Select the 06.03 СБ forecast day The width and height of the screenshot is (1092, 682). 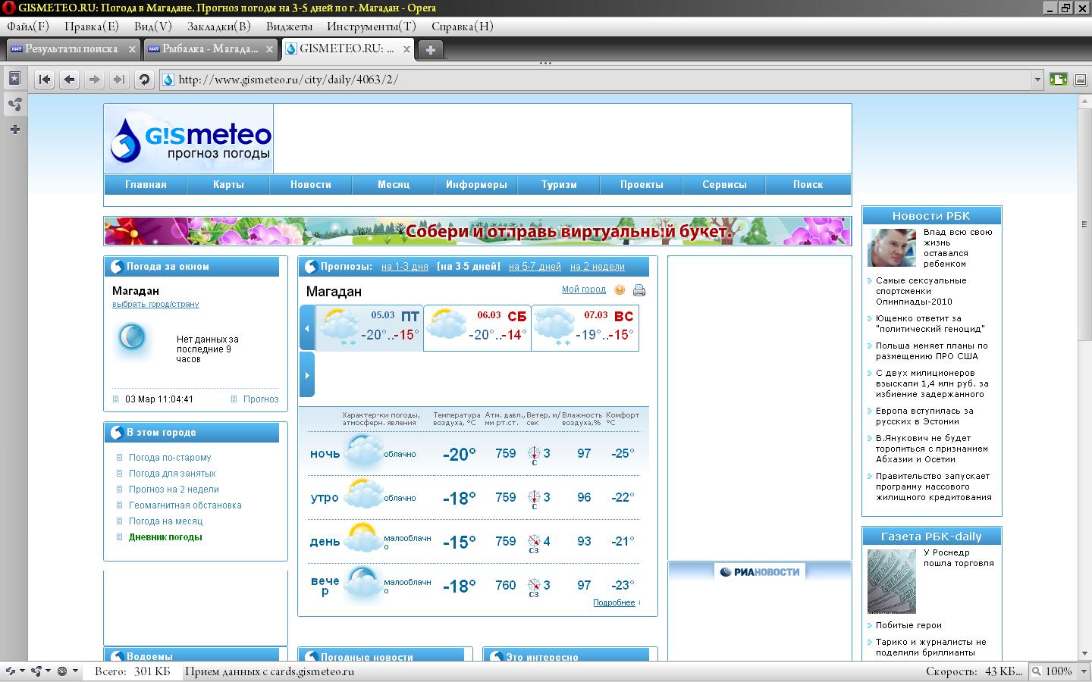click(477, 327)
